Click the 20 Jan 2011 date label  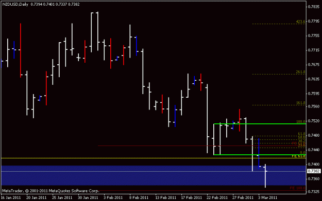point(37,198)
